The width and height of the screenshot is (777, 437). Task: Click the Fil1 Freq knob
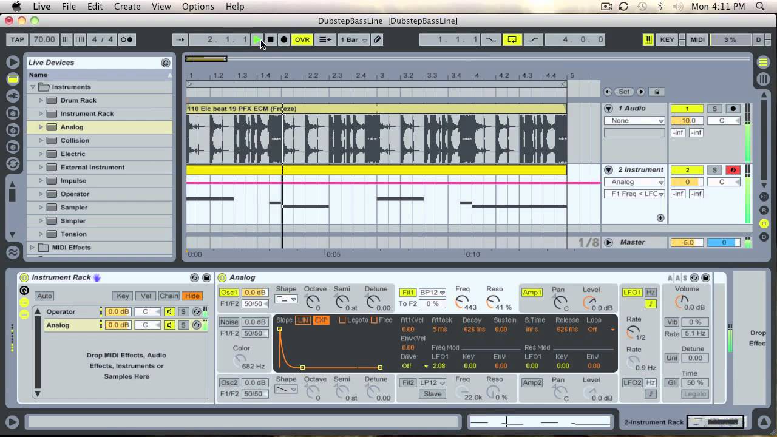(x=461, y=302)
